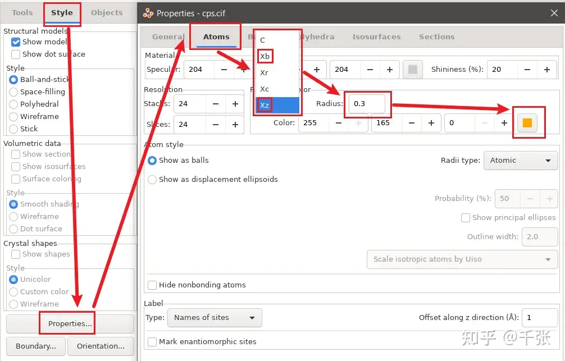Image resolution: width=565 pixels, height=361 pixels.
Task: Increase Stacks resolution value
Action: tap(235, 104)
